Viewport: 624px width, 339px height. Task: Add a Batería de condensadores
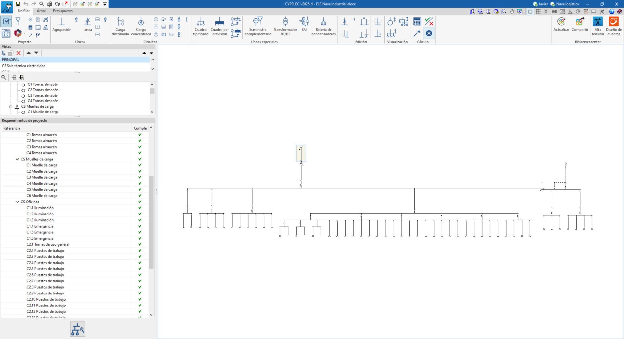pos(323,26)
